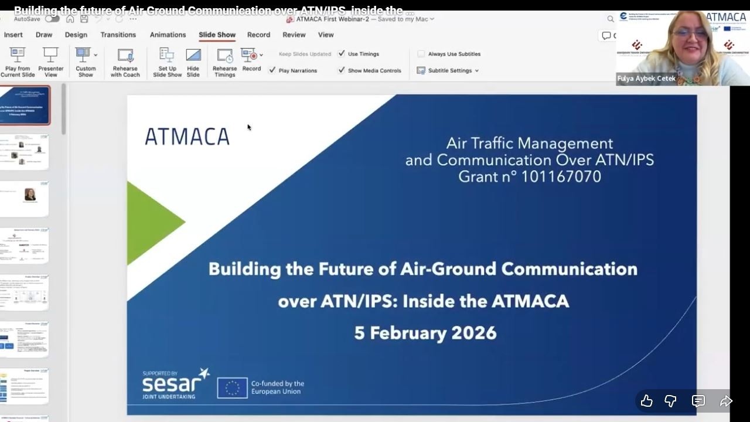Switch to the Design tab

[76, 35]
